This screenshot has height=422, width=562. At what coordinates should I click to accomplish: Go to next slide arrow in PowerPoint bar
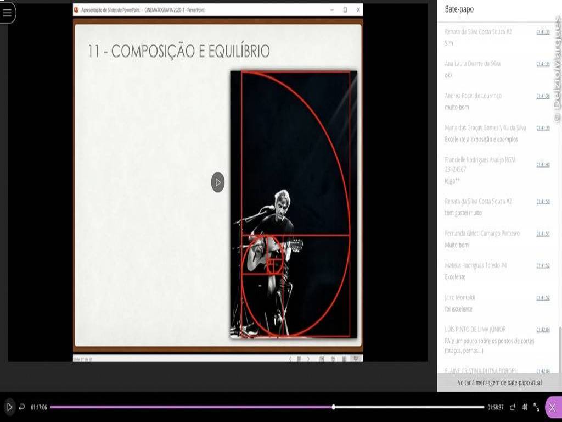click(308, 359)
